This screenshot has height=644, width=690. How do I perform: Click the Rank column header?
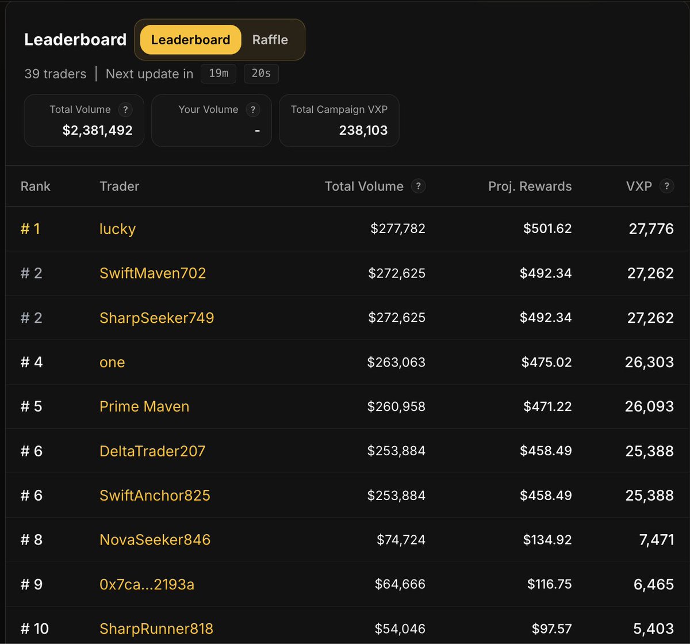click(x=36, y=186)
